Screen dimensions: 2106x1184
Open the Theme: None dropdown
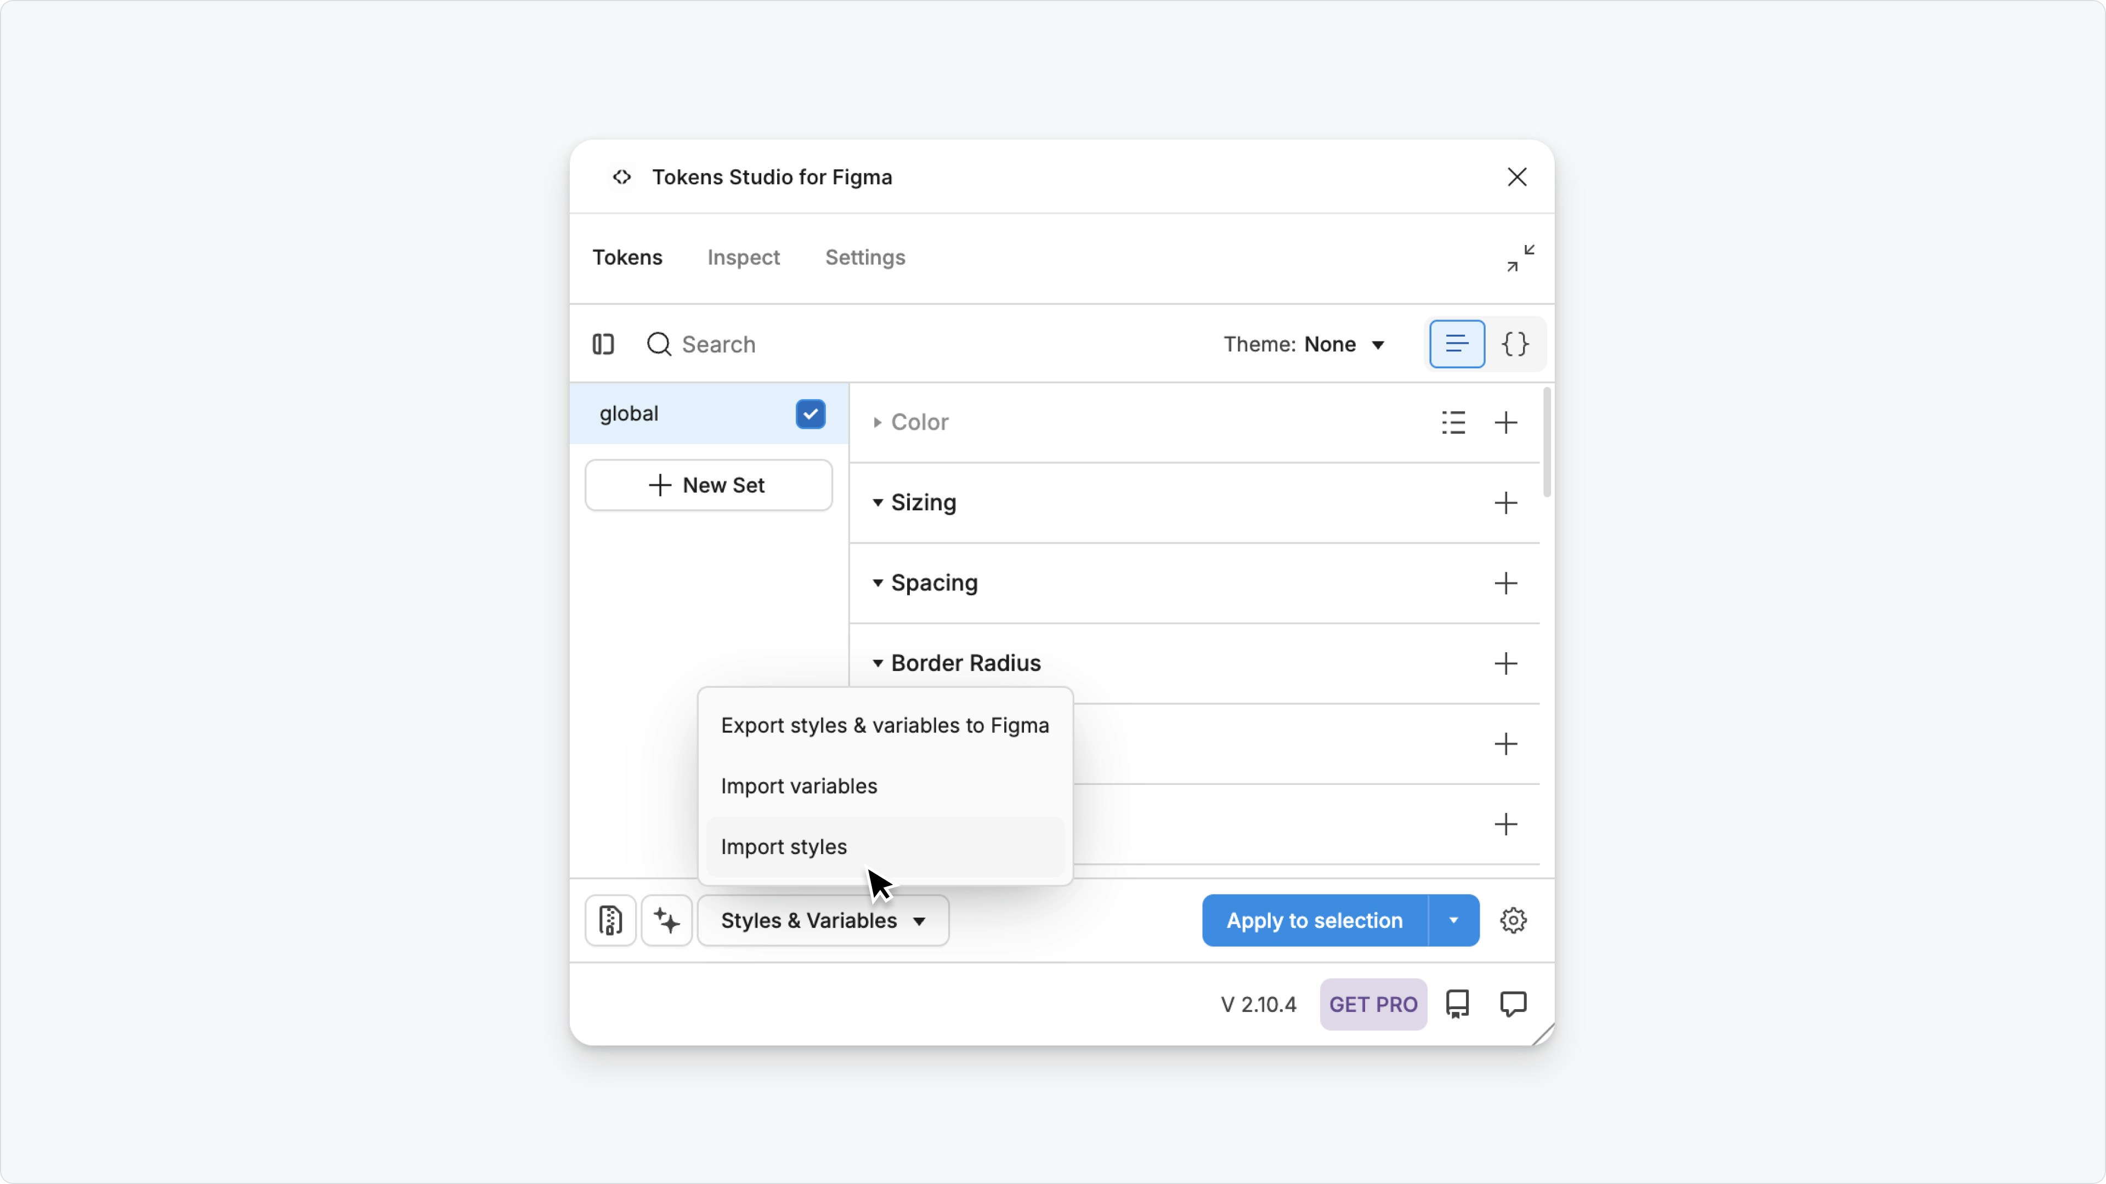[1304, 344]
